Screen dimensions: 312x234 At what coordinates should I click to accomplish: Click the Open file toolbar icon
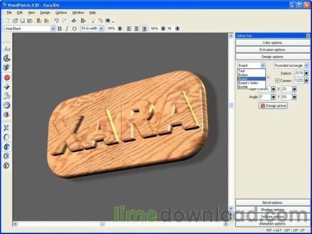pos(15,21)
